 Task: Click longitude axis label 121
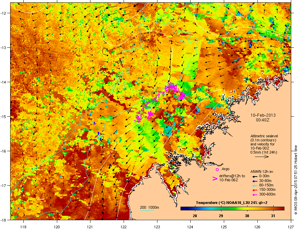click(90, 227)
